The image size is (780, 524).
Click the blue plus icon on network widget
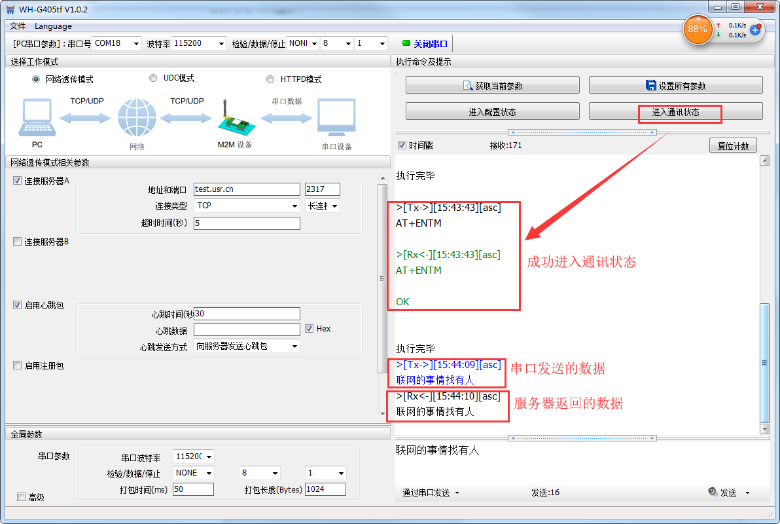[755, 29]
